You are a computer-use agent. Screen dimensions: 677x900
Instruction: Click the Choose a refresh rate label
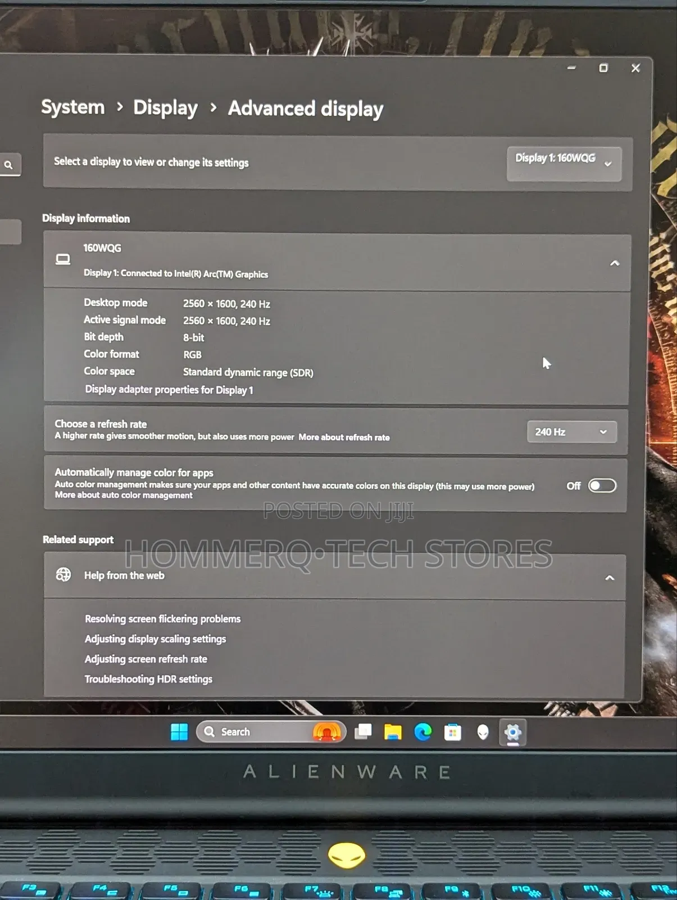[101, 424]
